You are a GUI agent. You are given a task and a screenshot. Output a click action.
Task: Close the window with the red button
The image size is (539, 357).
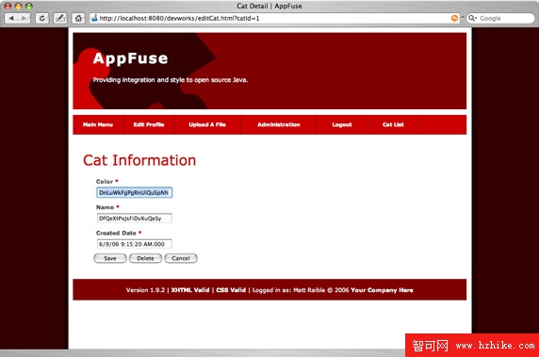pyautogui.click(x=8, y=7)
